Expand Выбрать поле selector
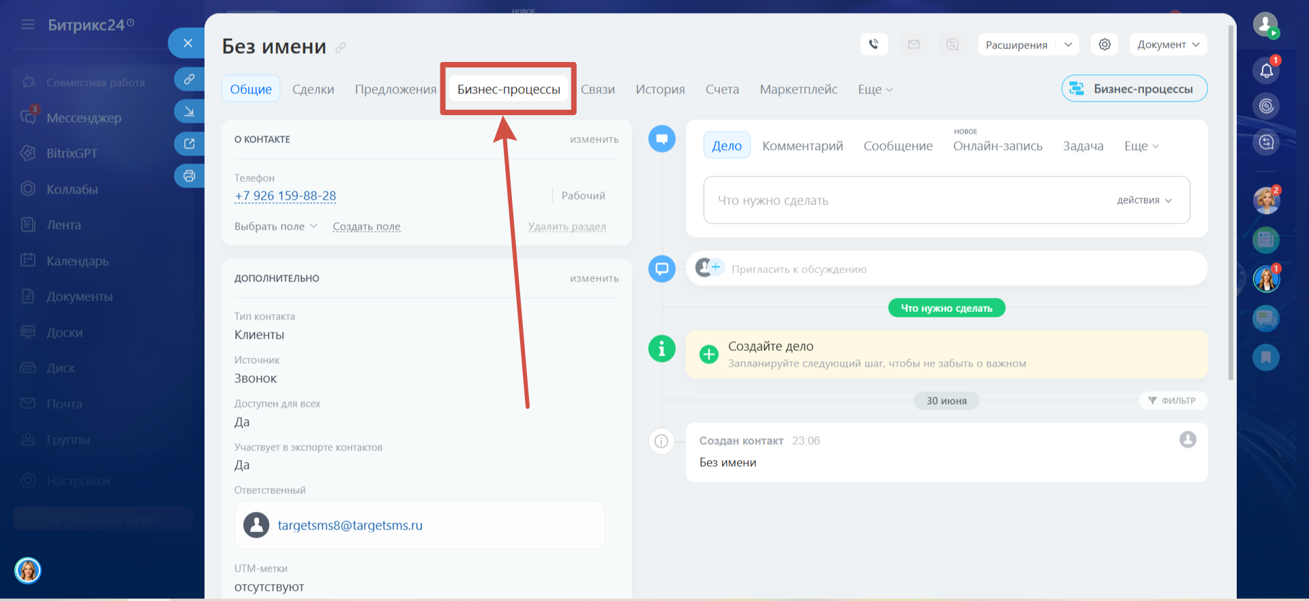The width and height of the screenshot is (1309, 601). tap(275, 226)
